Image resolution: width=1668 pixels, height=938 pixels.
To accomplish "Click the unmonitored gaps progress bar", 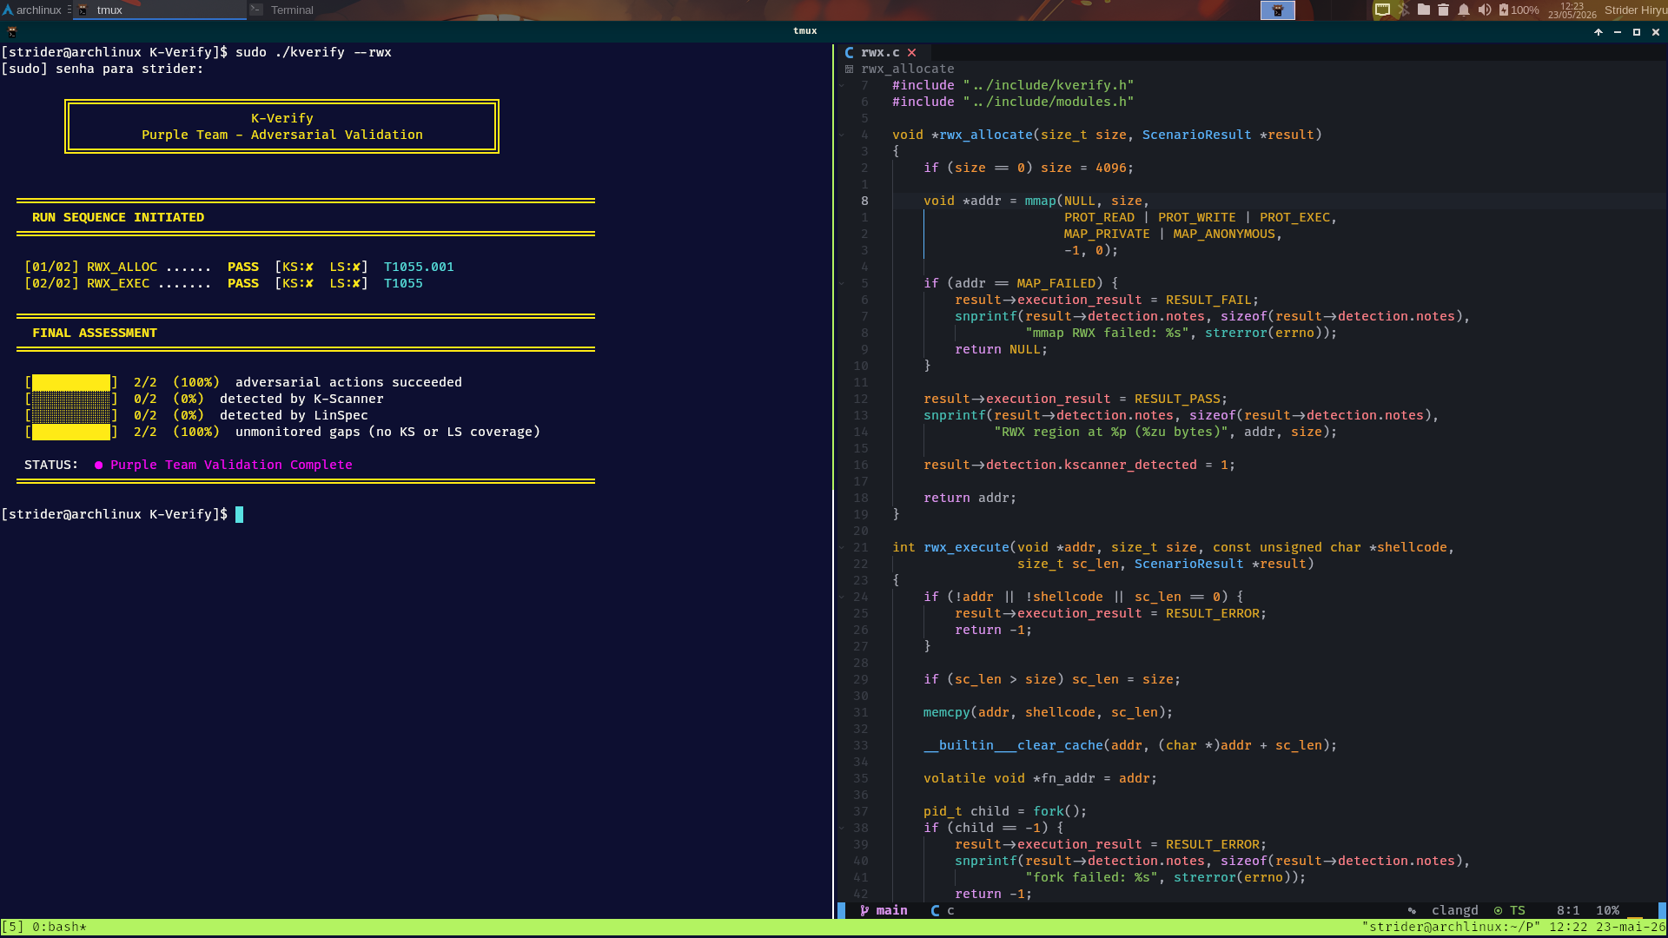I will pos(71,432).
